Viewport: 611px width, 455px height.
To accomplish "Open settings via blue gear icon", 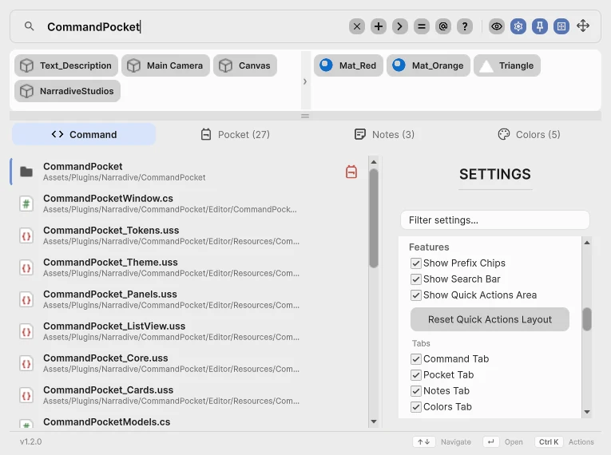I will click(x=518, y=26).
